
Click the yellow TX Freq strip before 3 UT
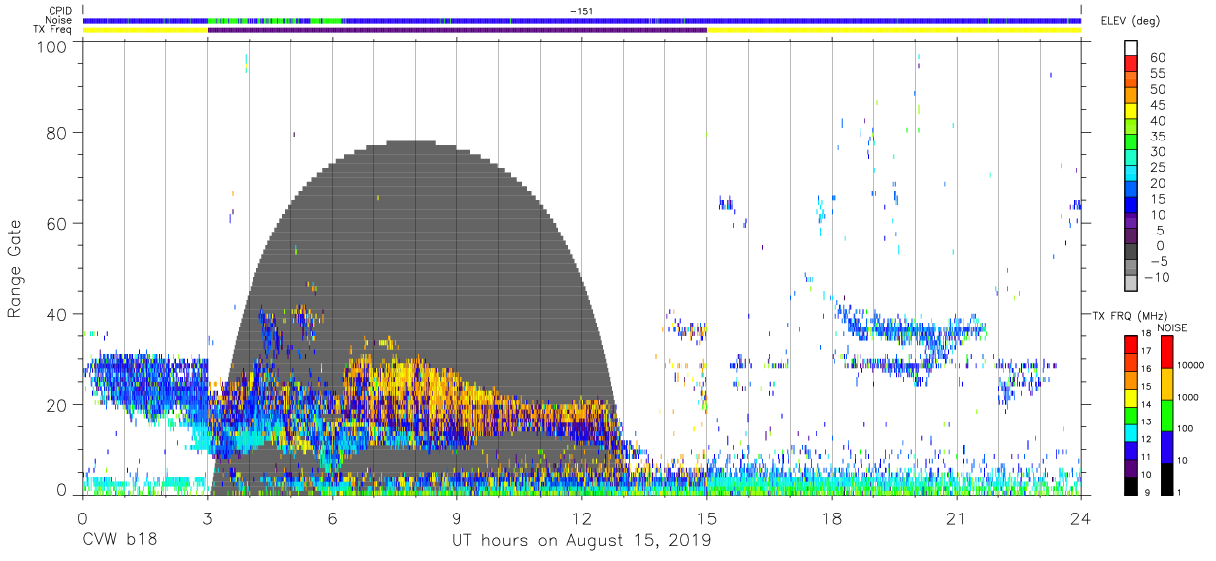point(146,30)
